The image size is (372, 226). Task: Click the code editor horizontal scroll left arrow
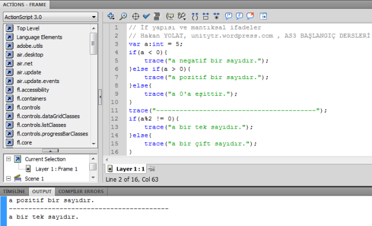point(107,160)
